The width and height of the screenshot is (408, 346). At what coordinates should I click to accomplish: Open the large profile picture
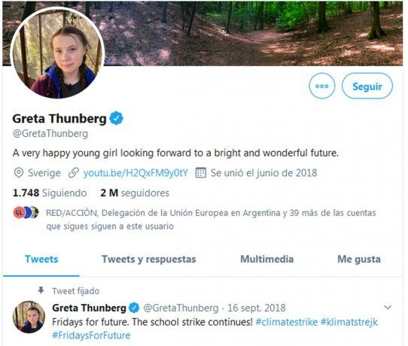pyautogui.click(x=57, y=53)
